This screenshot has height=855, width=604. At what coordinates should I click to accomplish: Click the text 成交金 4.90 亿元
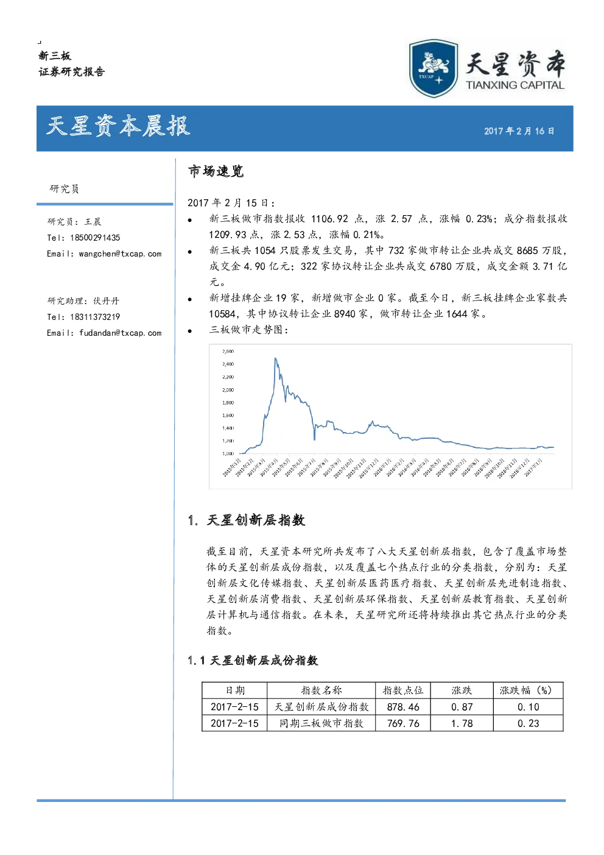(x=250, y=266)
